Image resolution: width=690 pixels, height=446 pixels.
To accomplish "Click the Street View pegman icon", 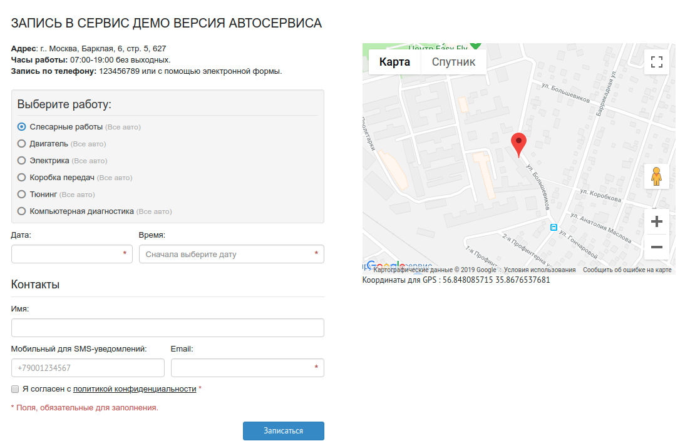I will pyautogui.click(x=656, y=176).
